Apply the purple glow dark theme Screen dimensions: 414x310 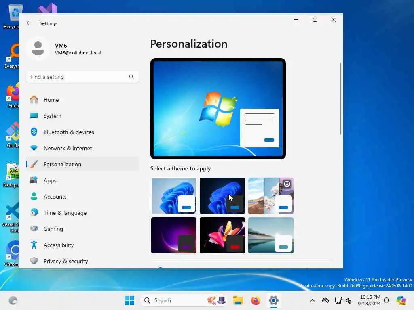pyautogui.click(x=174, y=235)
